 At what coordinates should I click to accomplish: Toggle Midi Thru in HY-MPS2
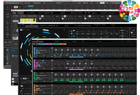coord(94,13)
